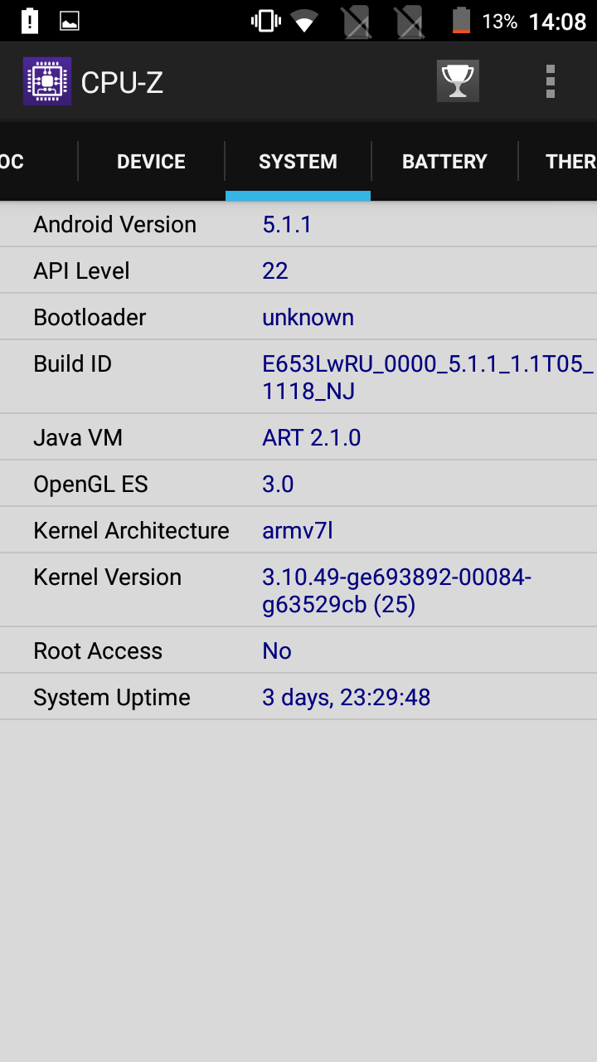Tap the OpenGL ES value 3.0
This screenshot has width=597, height=1062.
(x=278, y=484)
